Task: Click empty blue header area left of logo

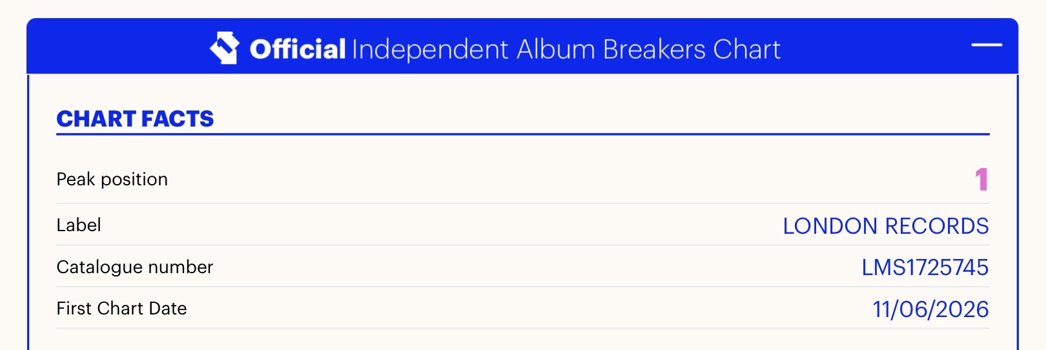Action: coord(116,46)
